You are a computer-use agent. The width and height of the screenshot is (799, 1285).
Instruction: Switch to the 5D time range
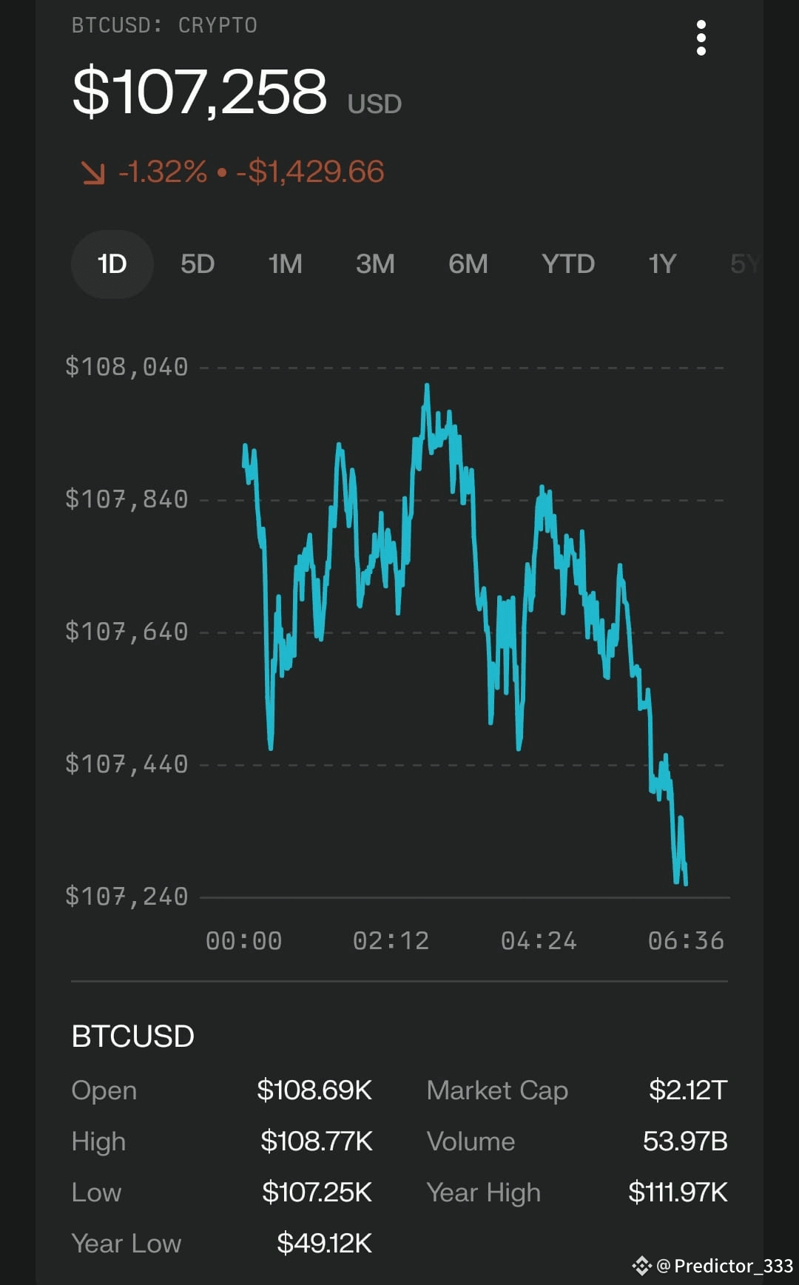tap(198, 264)
